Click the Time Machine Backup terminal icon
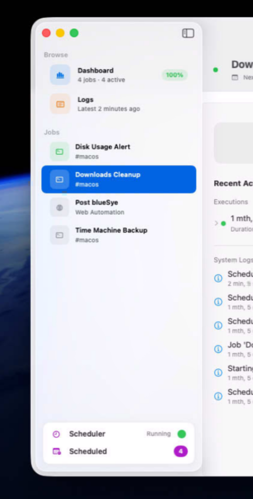The height and width of the screenshot is (499, 253). point(59,235)
